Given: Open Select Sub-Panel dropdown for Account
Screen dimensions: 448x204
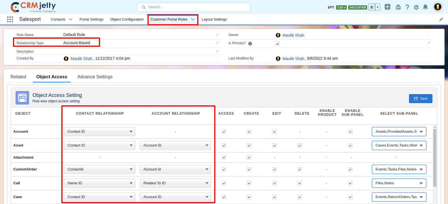Looking at the screenshot, I should pos(399,132).
